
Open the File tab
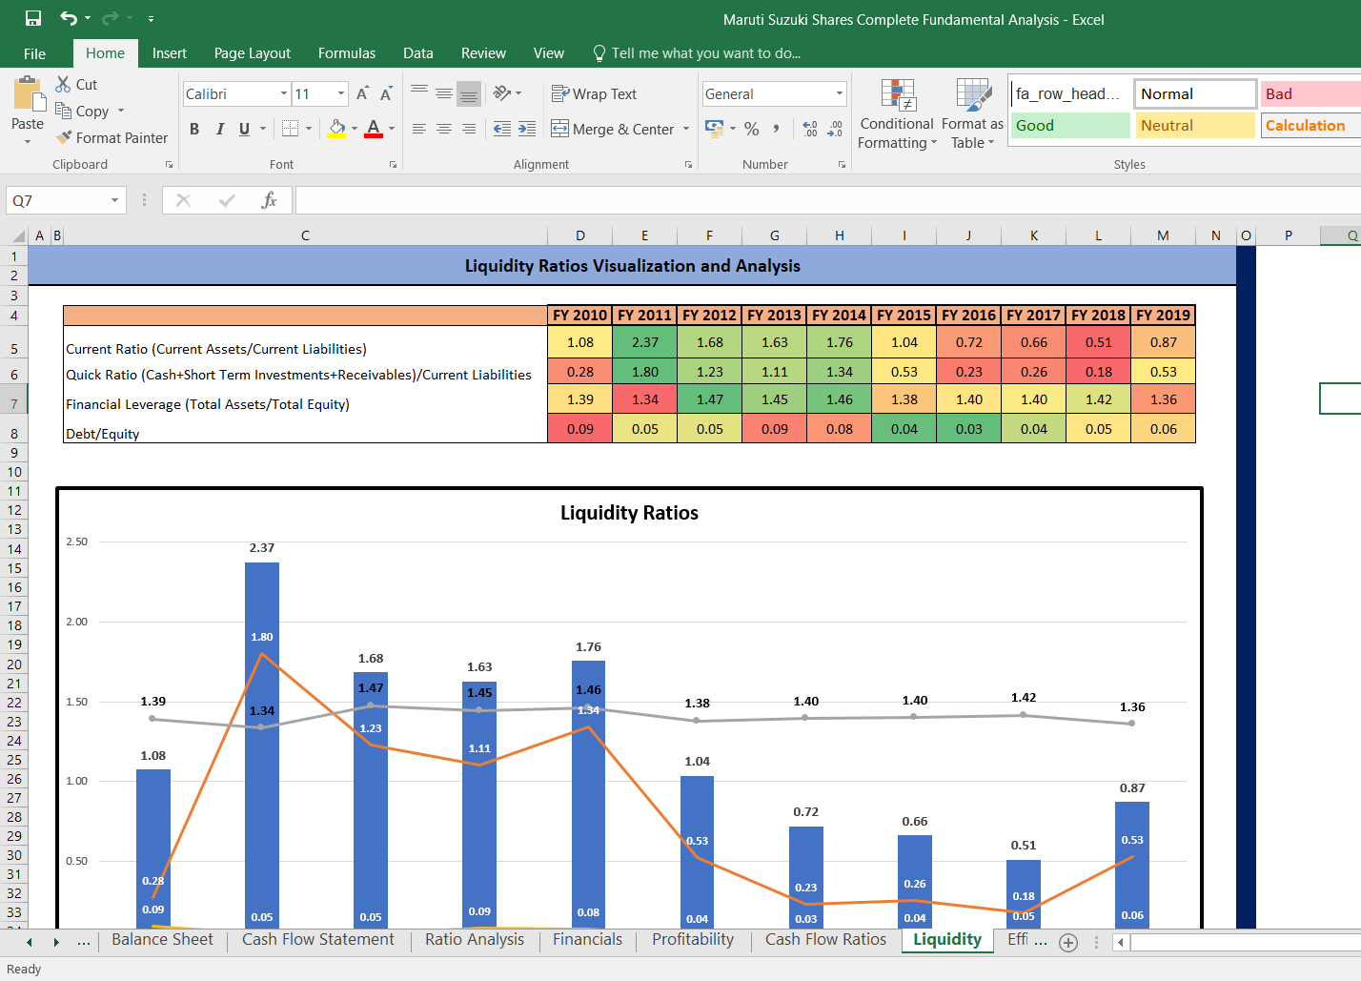tap(34, 53)
